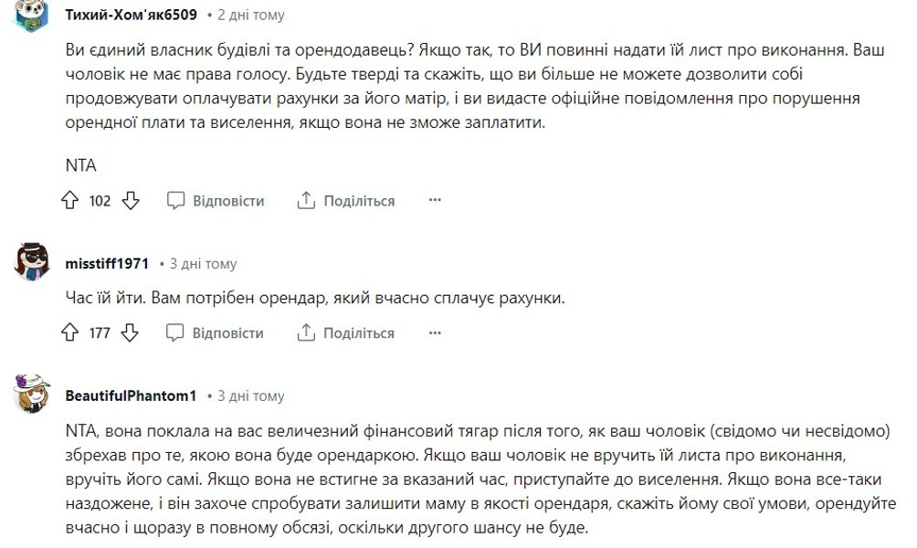Click share icon under Тихий-Хом'як6509's comment
The image size is (917, 548).
(307, 201)
